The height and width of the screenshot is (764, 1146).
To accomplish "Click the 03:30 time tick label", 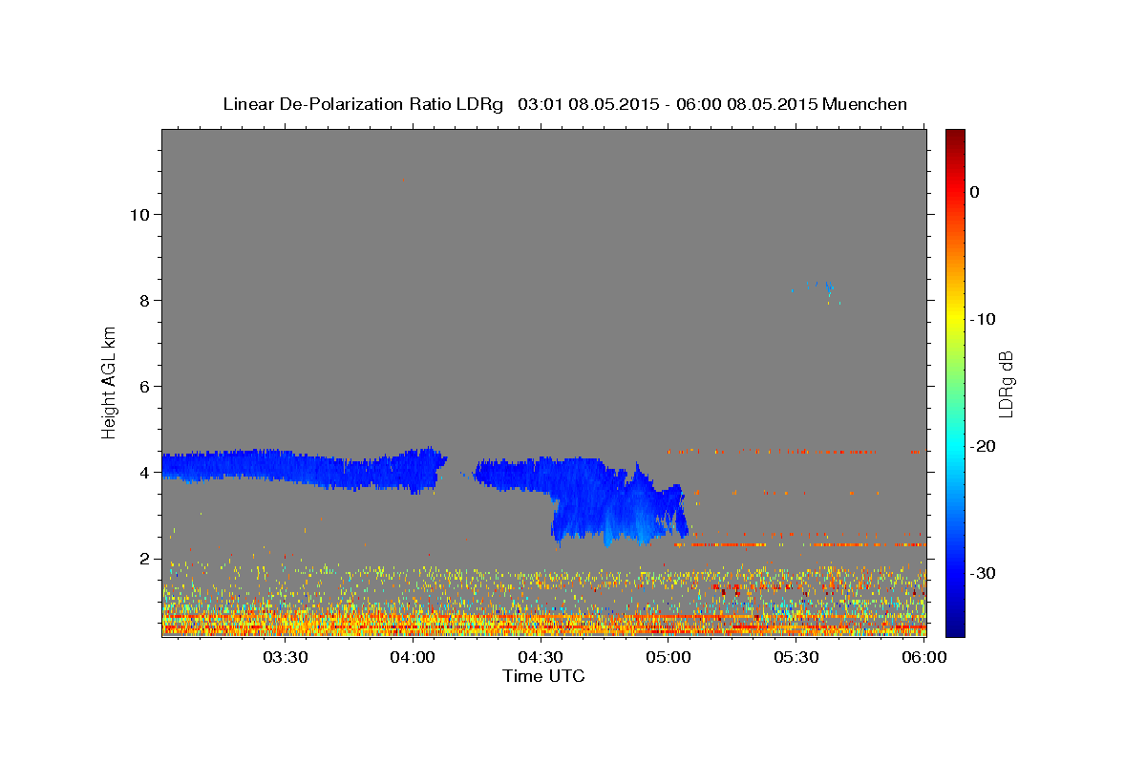I will (286, 657).
